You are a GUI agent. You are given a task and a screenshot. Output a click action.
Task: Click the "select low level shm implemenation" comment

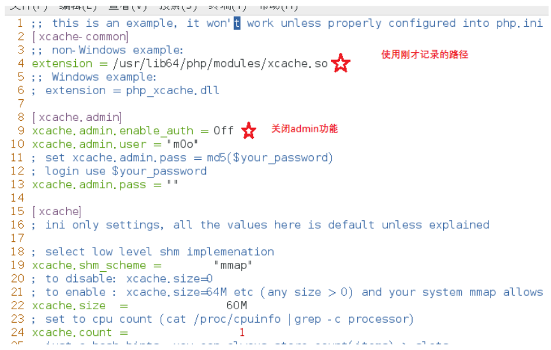tap(153, 252)
